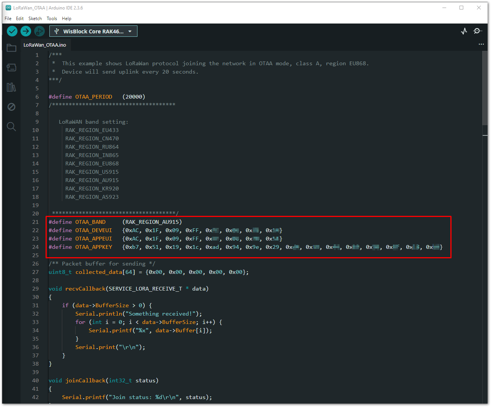Viewport: 491px width, 407px height.
Task: Expand the editor overflow menu with three dots
Action: [x=481, y=44]
